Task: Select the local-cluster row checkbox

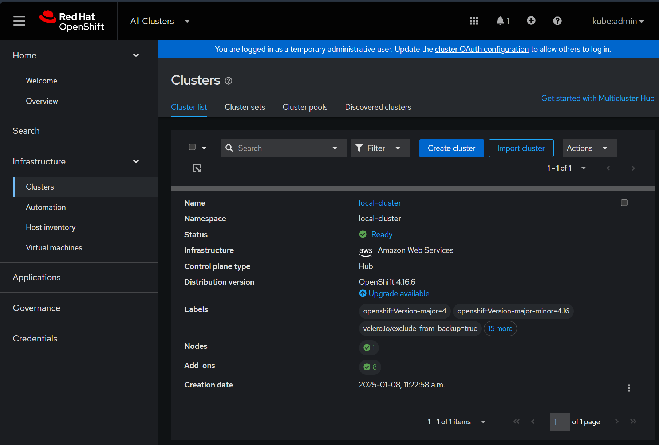Action: (624, 203)
